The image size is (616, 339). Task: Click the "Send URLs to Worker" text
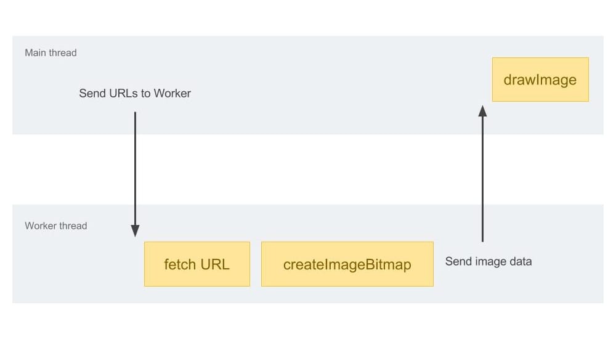[x=135, y=94]
